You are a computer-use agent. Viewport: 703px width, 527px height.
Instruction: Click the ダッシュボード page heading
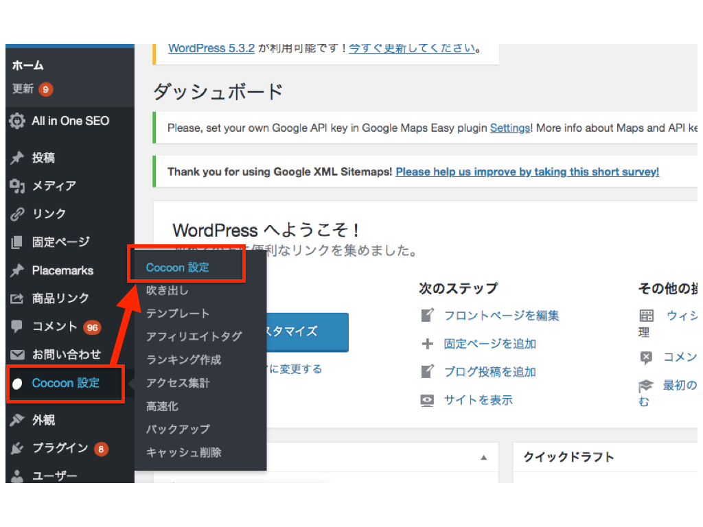(218, 92)
